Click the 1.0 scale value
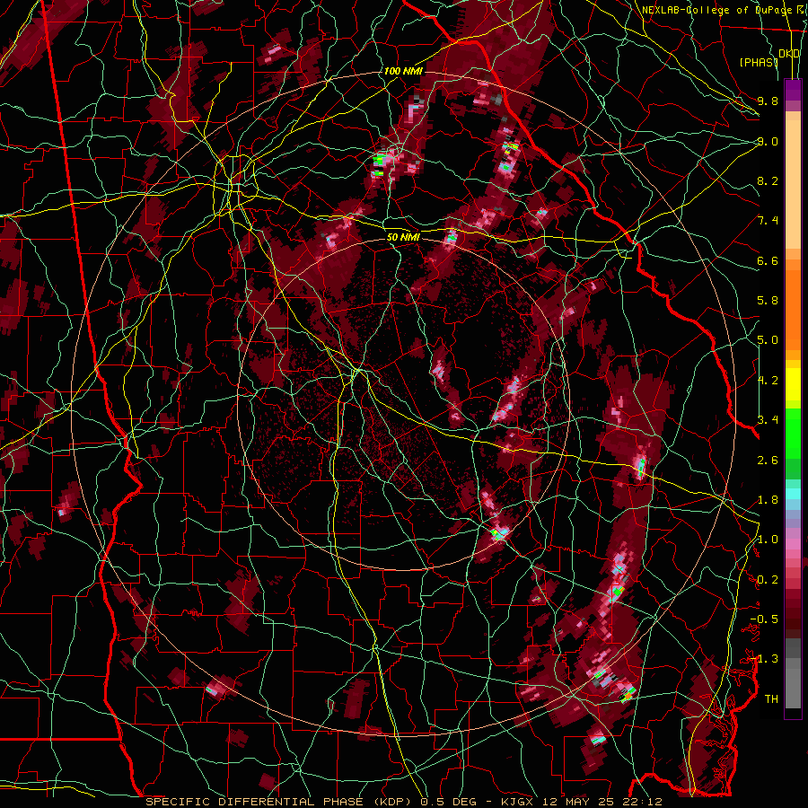 (x=768, y=540)
